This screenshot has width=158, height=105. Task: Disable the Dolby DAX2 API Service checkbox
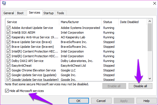pos(9,61)
